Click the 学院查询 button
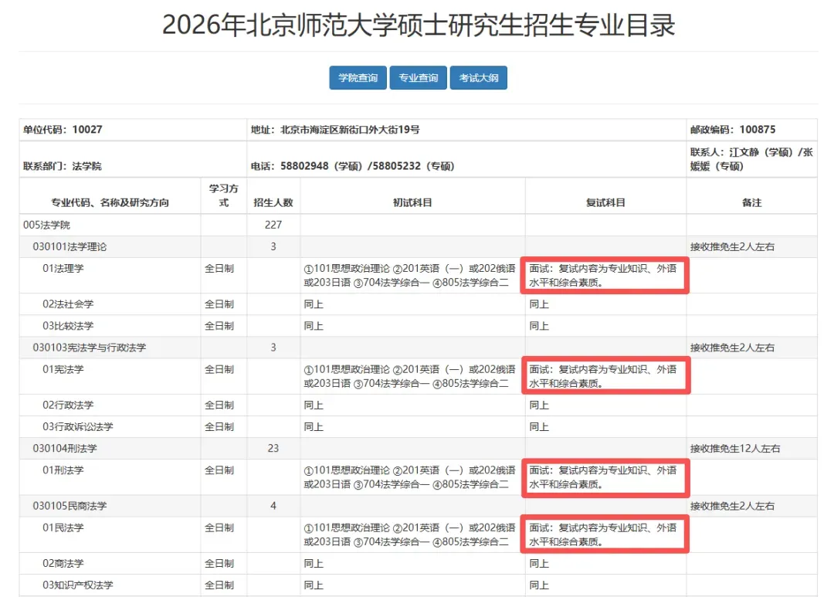834x597 pixels. (358, 78)
